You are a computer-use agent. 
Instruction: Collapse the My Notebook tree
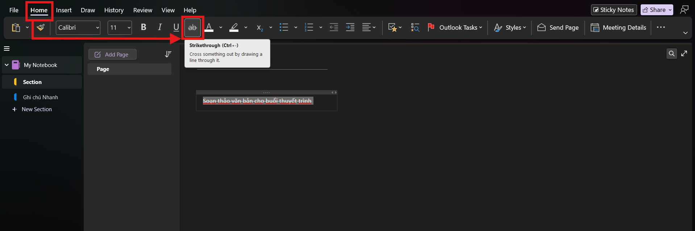coord(7,65)
